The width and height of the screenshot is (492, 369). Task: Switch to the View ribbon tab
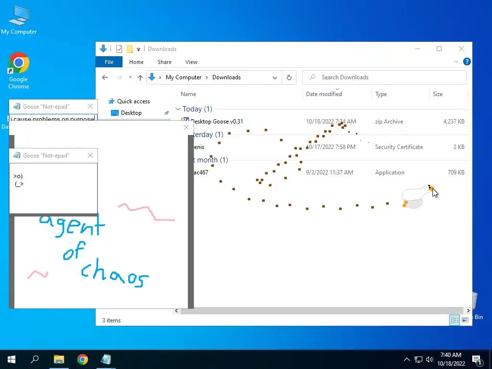point(191,62)
